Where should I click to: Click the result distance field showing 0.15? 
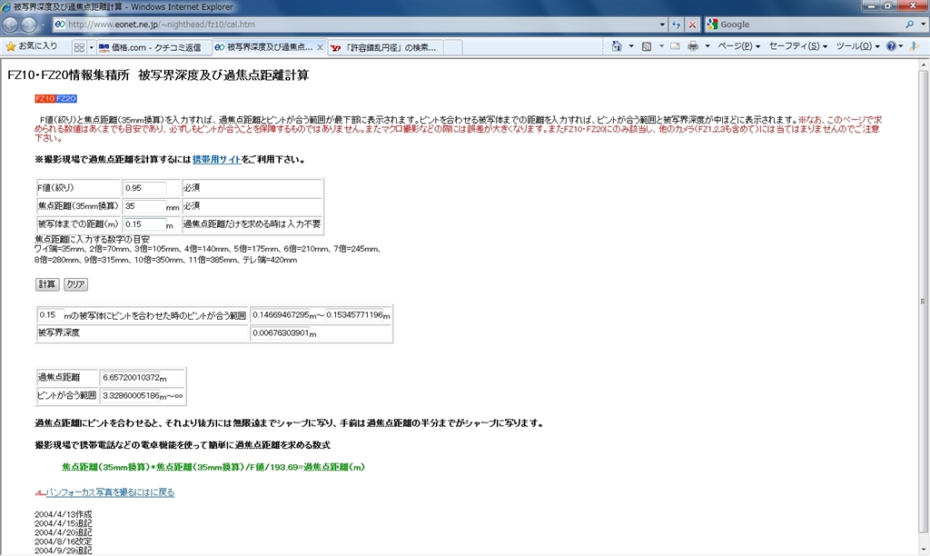click(51, 315)
